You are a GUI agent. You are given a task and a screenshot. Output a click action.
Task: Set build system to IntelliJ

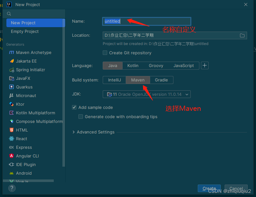point(115,80)
